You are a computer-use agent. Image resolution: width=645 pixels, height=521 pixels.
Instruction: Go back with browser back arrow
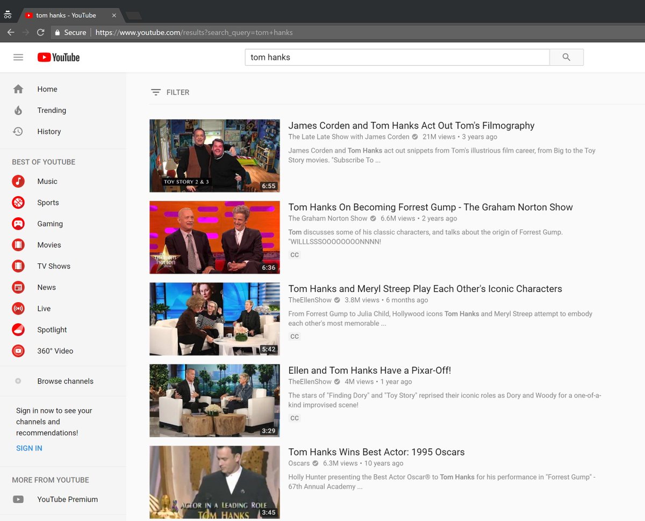(11, 32)
